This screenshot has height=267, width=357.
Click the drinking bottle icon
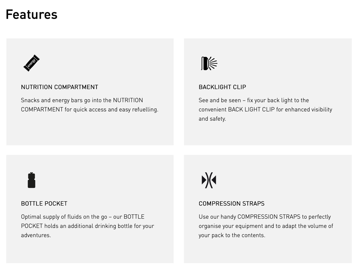(x=31, y=180)
